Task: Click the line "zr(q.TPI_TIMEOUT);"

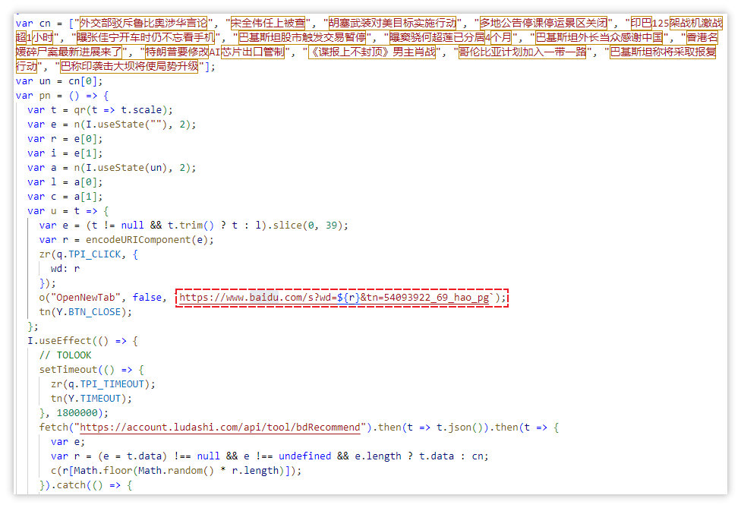Action: click(x=103, y=383)
